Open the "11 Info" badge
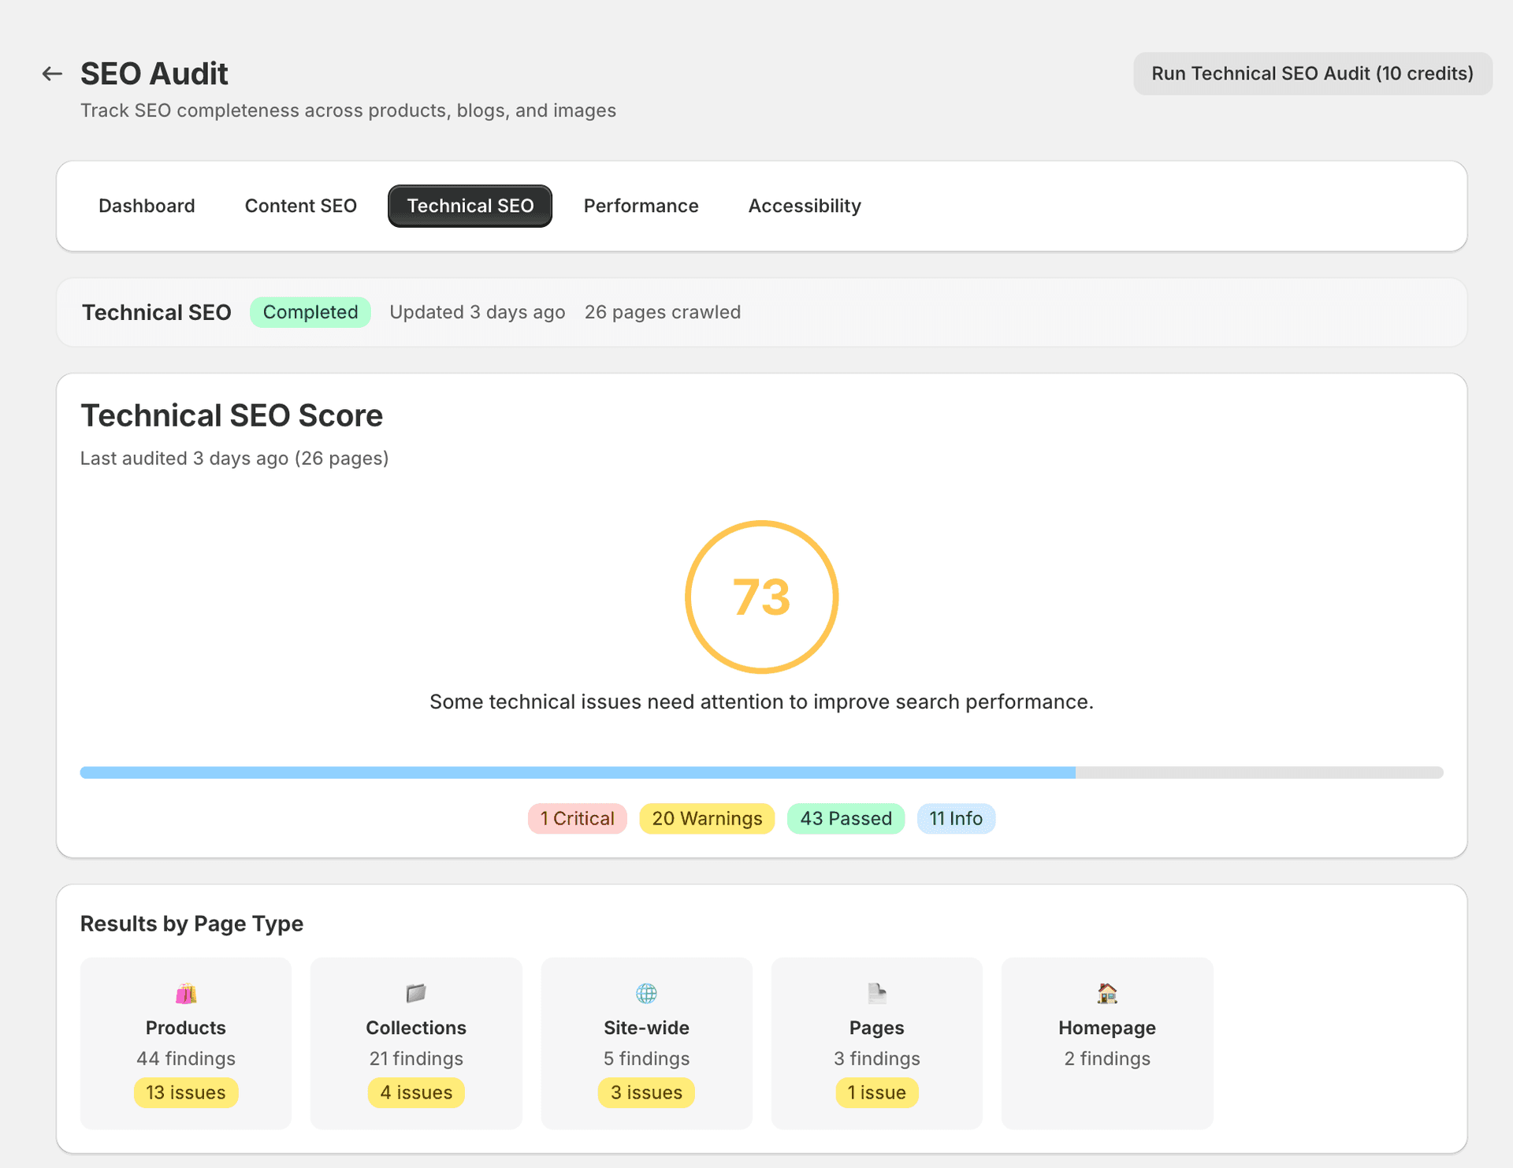 click(x=956, y=818)
